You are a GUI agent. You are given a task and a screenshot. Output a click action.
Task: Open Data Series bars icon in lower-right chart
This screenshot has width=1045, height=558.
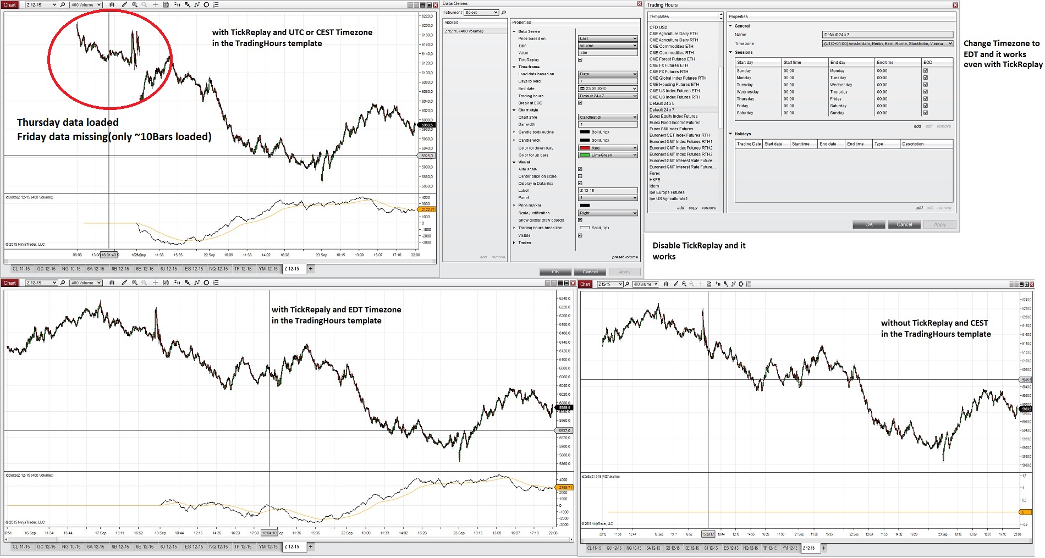[666, 284]
